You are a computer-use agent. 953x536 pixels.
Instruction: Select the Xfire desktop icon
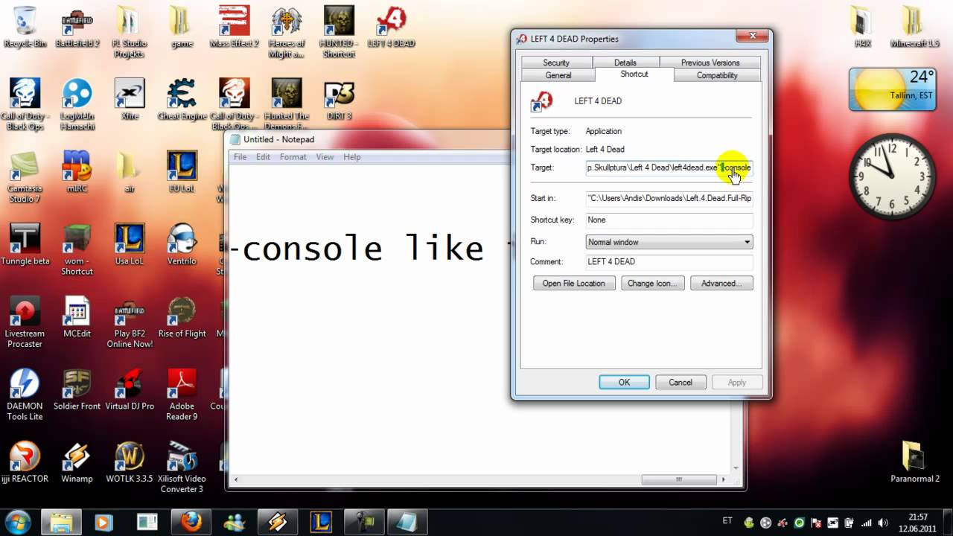[129, 100]
